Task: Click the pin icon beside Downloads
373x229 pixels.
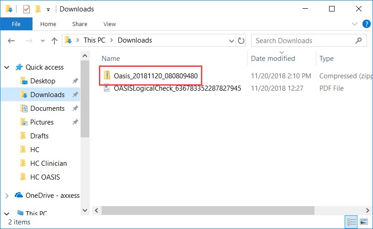Action: [x=75, y=95]
